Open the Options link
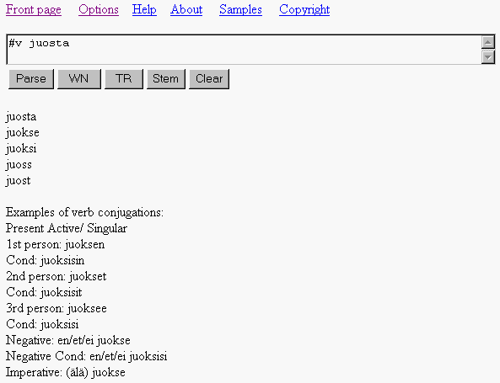Viewport: 500px width, 383px height. click(x=99, y=9)
